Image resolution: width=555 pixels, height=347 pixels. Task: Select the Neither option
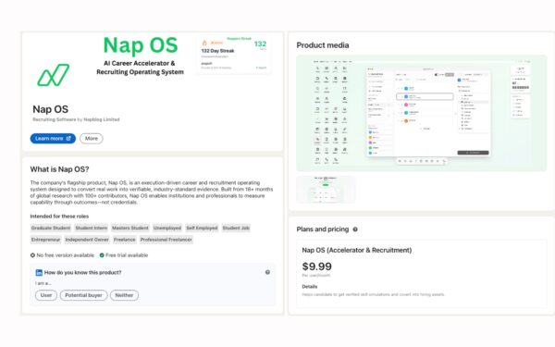[124, 295]
